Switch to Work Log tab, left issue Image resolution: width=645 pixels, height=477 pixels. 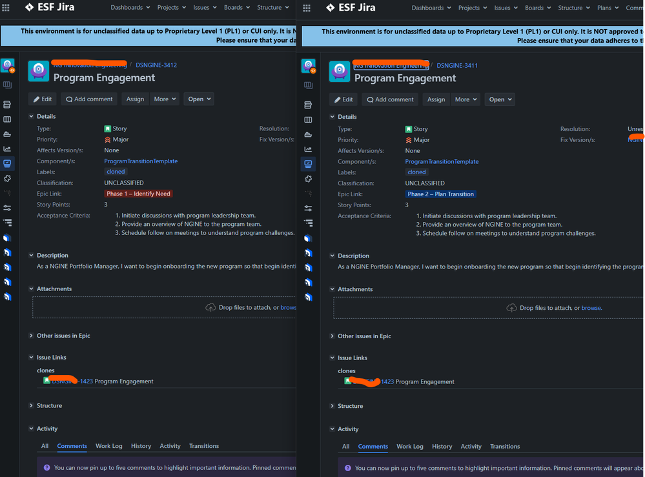tap(109, 446)
